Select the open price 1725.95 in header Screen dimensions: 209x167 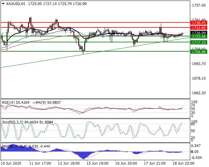[x=35, y=4]
